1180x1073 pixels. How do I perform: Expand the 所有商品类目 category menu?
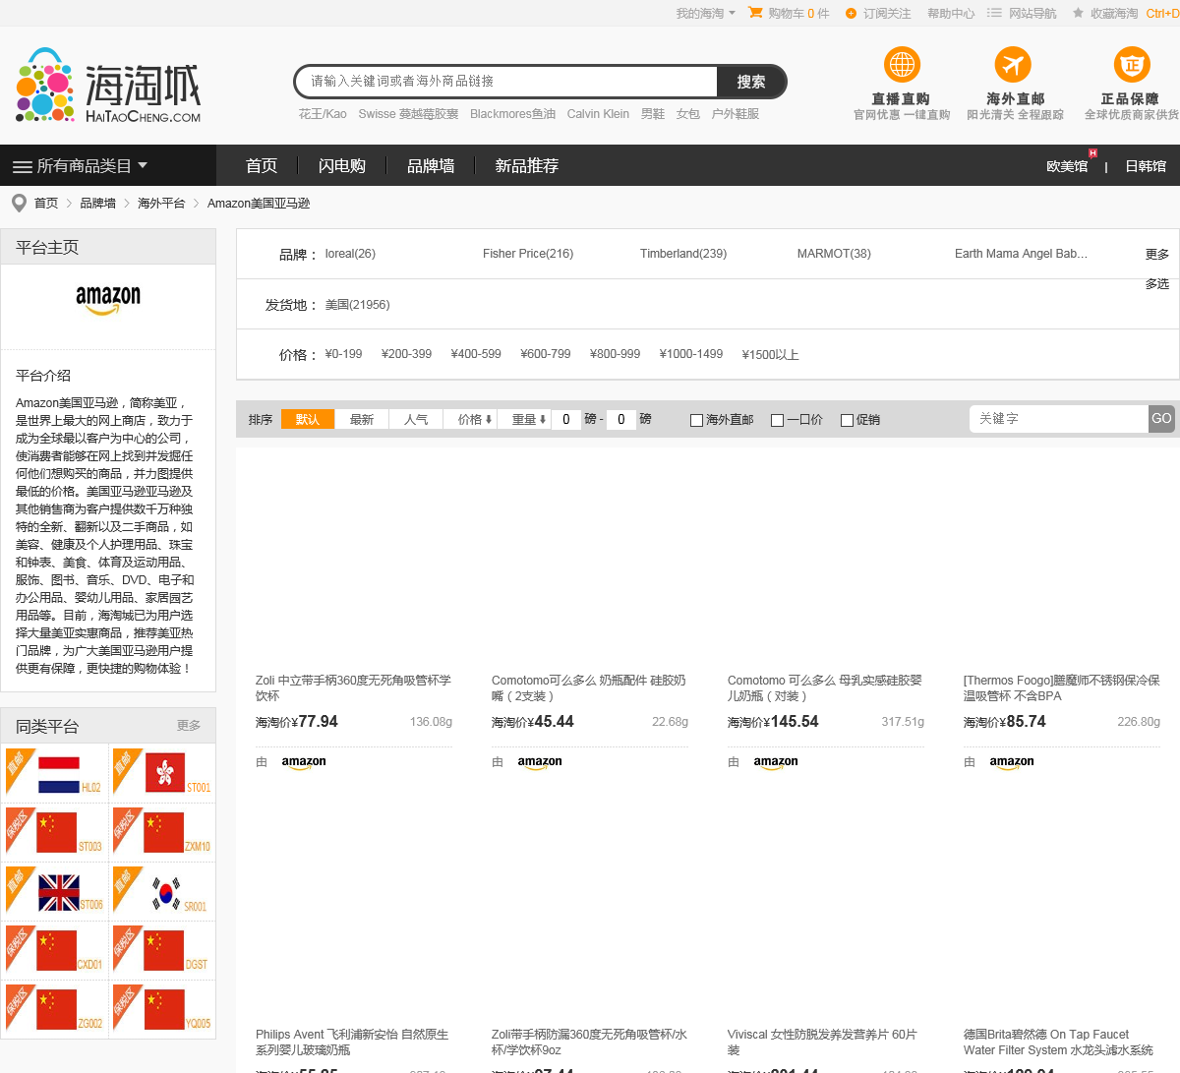(x=81, y=166)
